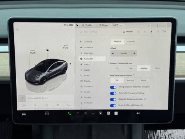Open the three-dots app launcher
The width and height of the screenshot is (185, 139).
tap(93, 113)
